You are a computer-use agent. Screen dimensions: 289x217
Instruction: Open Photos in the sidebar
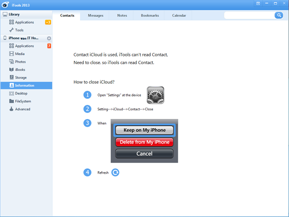[20, 62]
